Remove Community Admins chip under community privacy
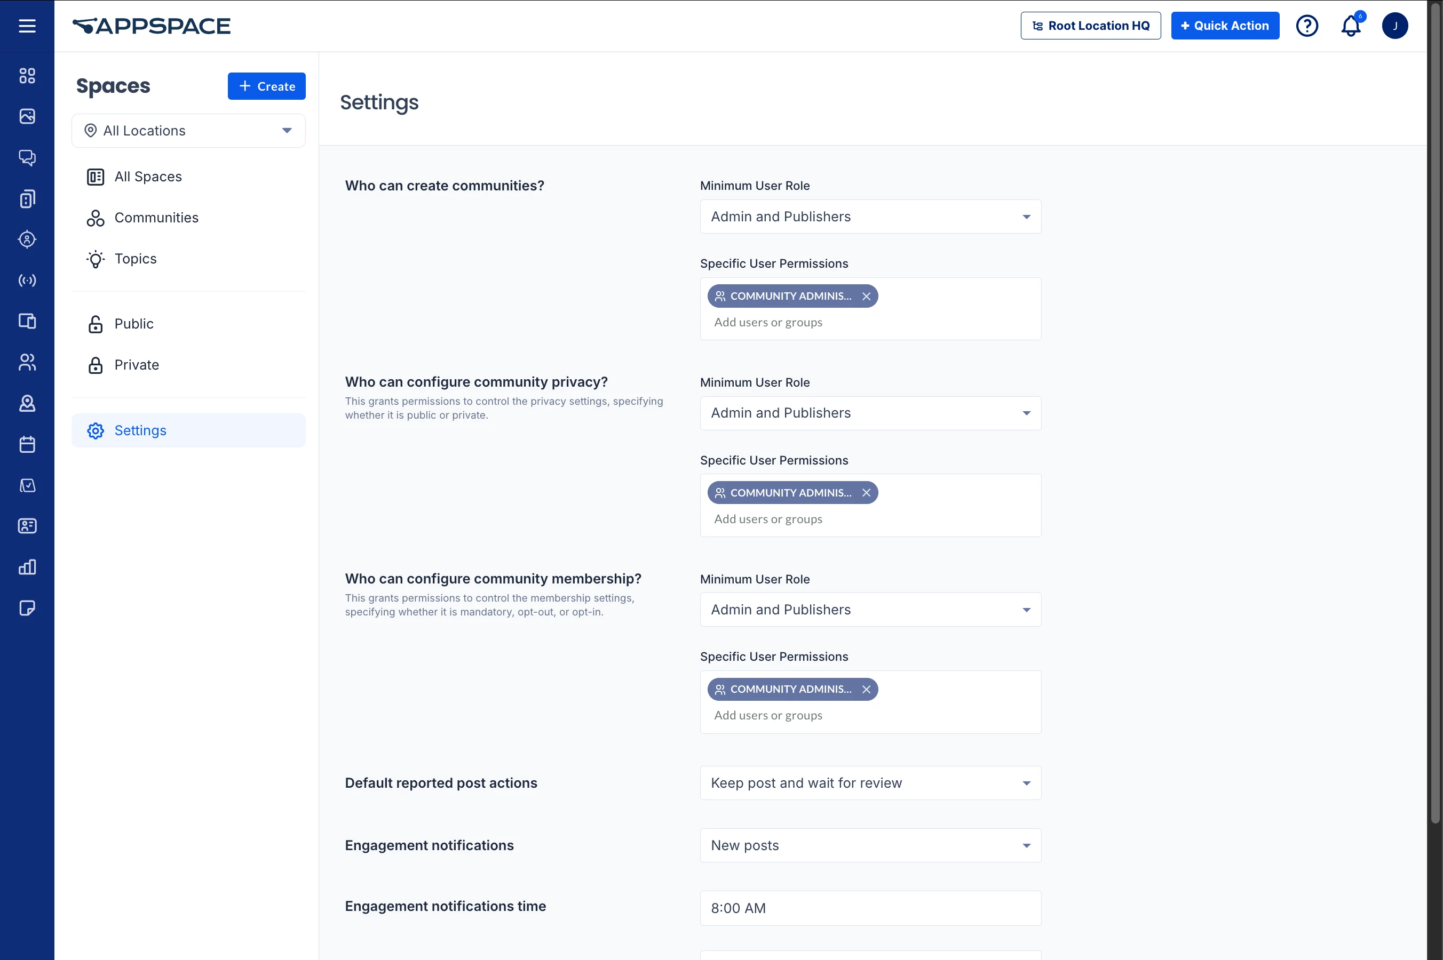This screenshot has width=1443, height=960. 866,493
